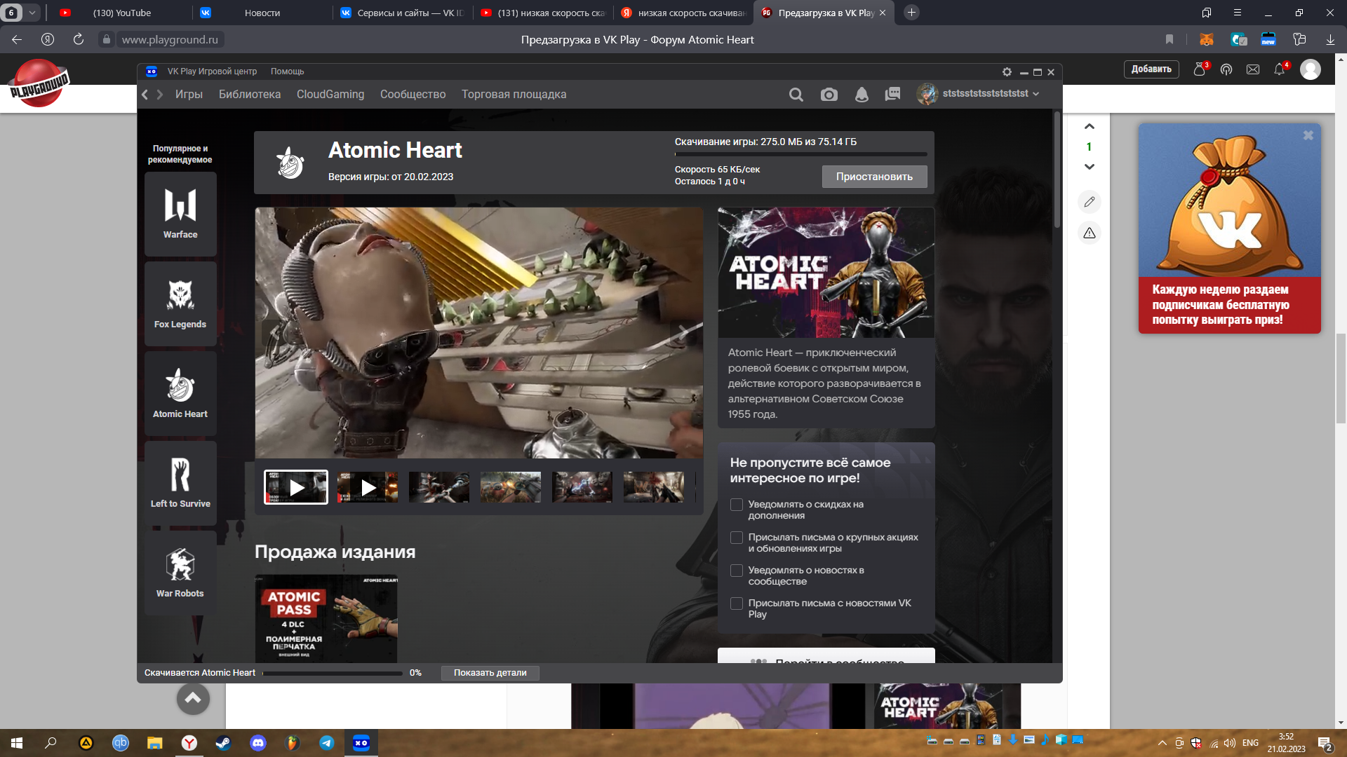Open VK Play settings gear

tap(1007, 72)
